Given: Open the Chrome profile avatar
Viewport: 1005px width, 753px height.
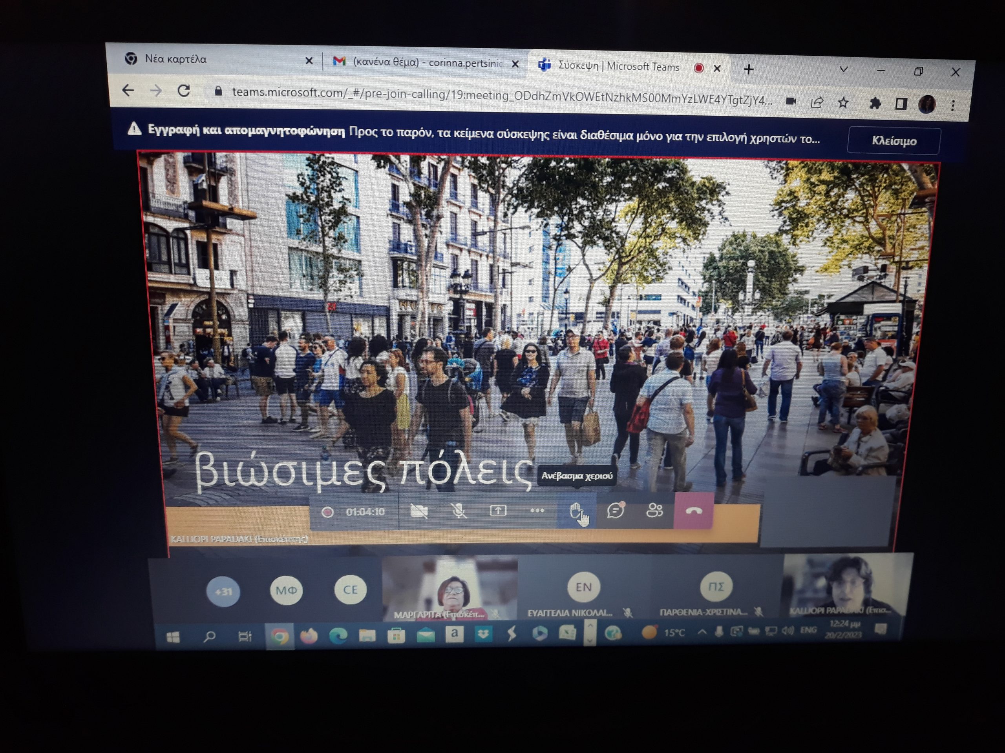Looking at the screenshot, I should [x=927, y=105].
